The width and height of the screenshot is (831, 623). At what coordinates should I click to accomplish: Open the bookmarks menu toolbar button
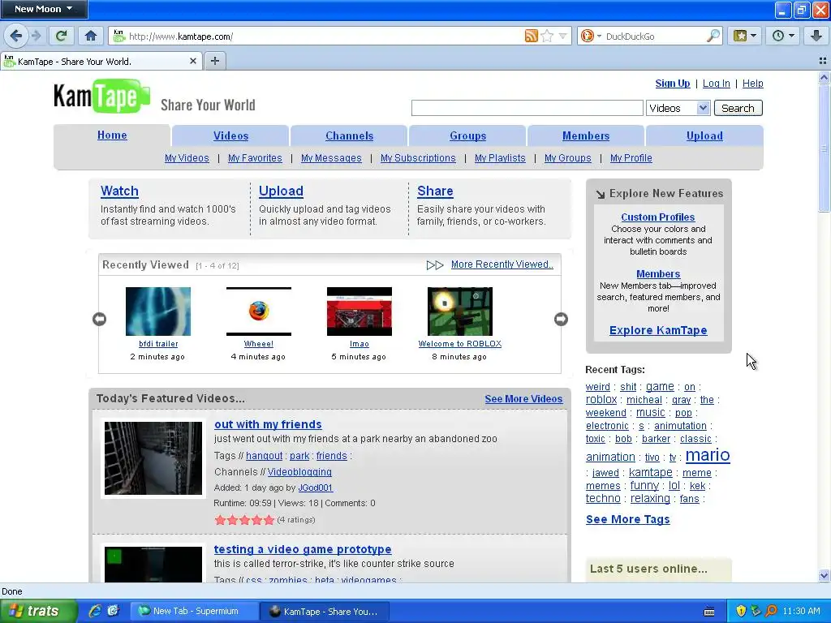pos(745,36)
